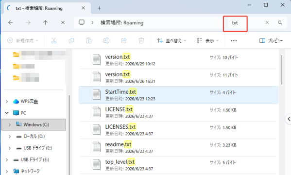The width and height of the screenshot is (291, 175).
Task: Clear the txt search text
Action: point(267,23)
